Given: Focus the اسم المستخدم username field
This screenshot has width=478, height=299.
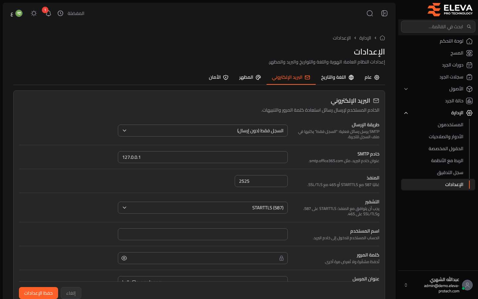Looking at the screenshot, I should point(203,234).
